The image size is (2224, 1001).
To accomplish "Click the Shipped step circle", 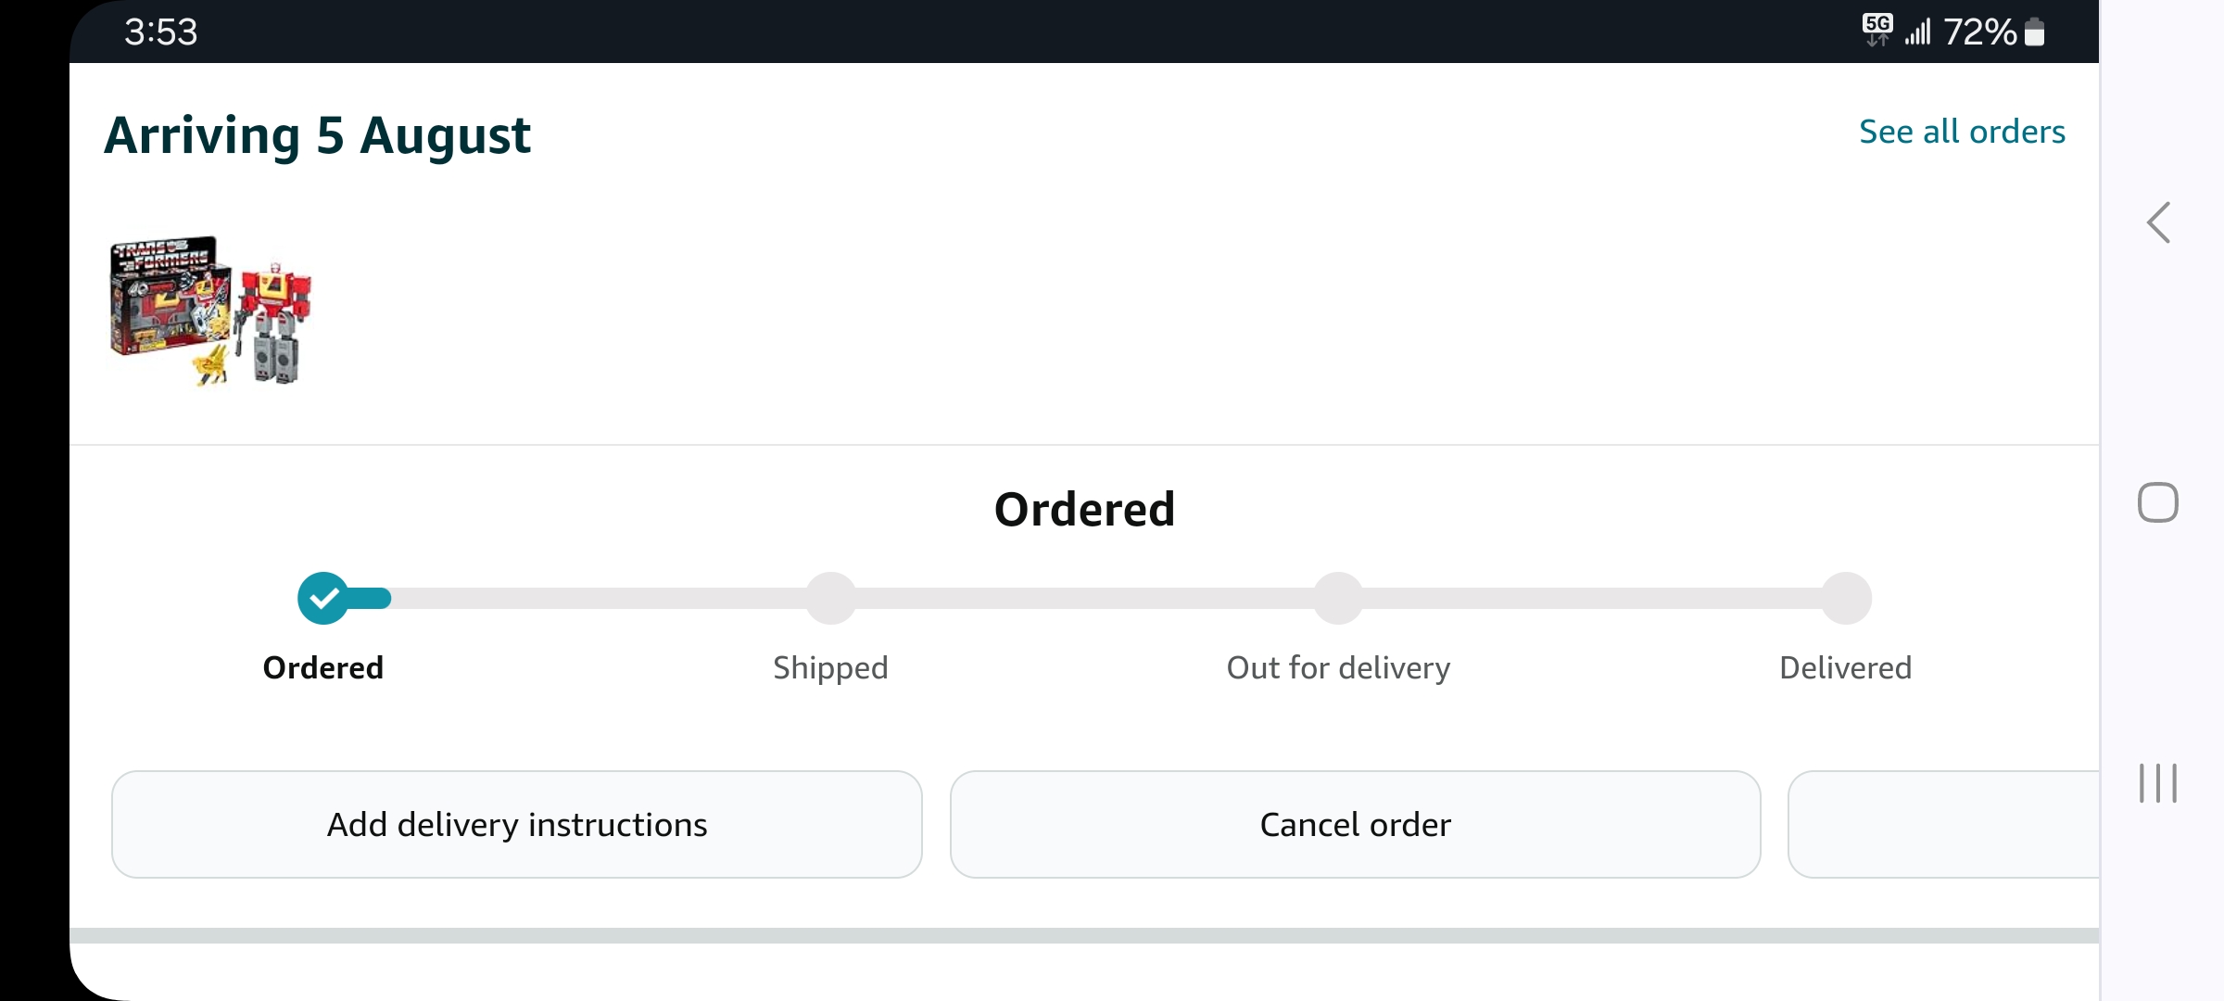I will (x=830, y=599).
